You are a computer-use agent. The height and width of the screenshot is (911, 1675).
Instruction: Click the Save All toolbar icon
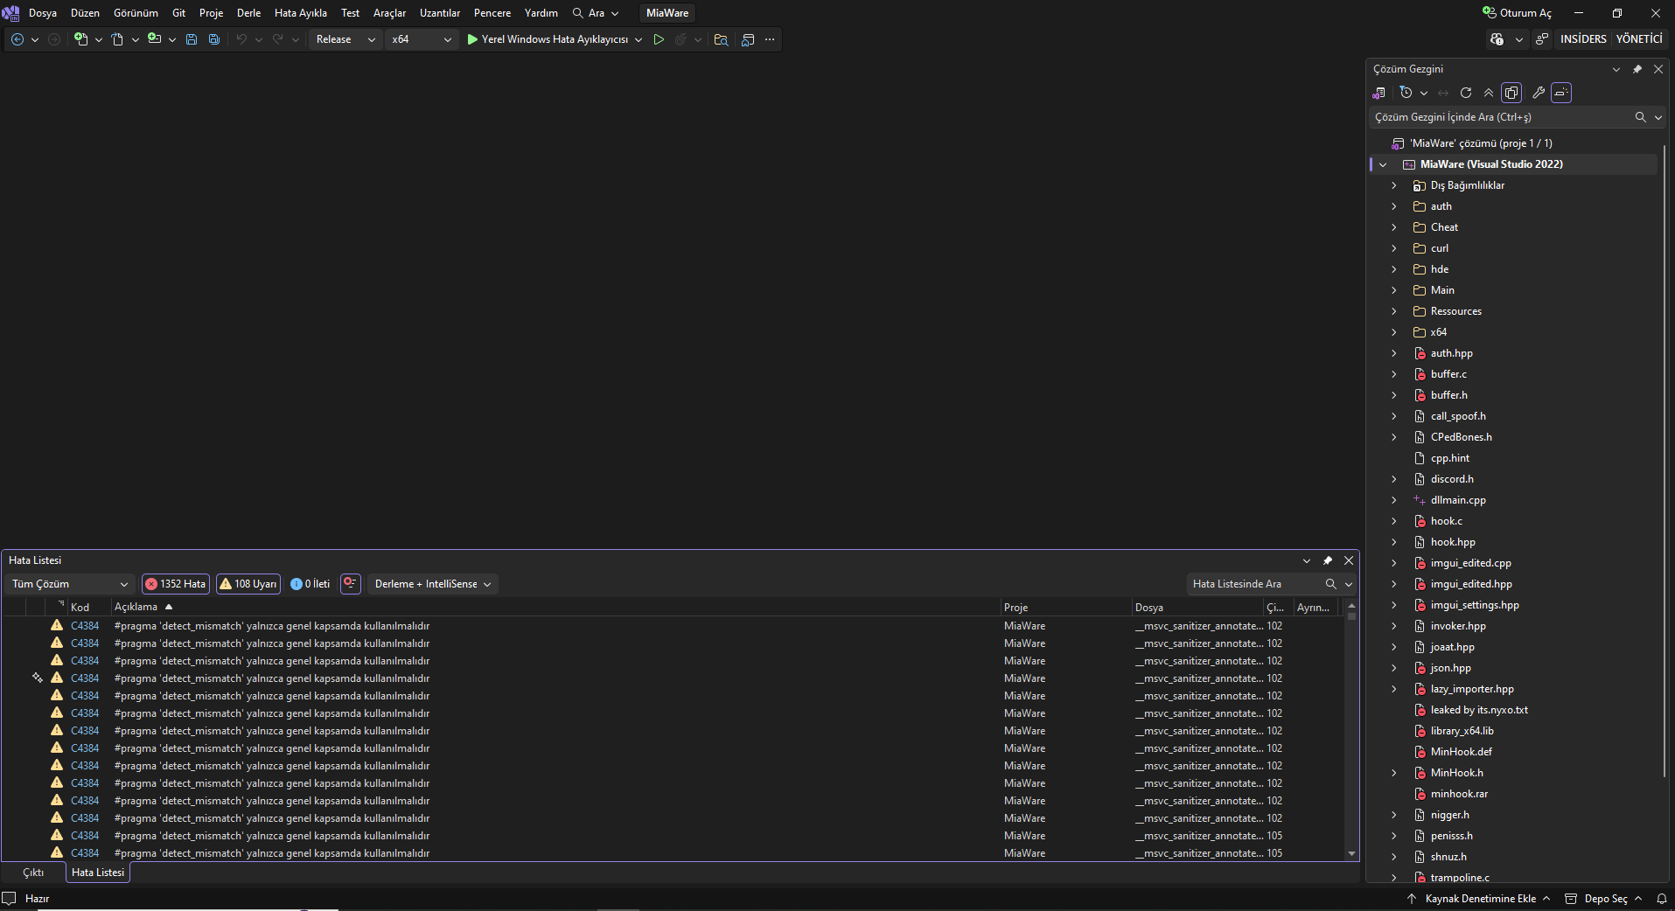(214, 39)
